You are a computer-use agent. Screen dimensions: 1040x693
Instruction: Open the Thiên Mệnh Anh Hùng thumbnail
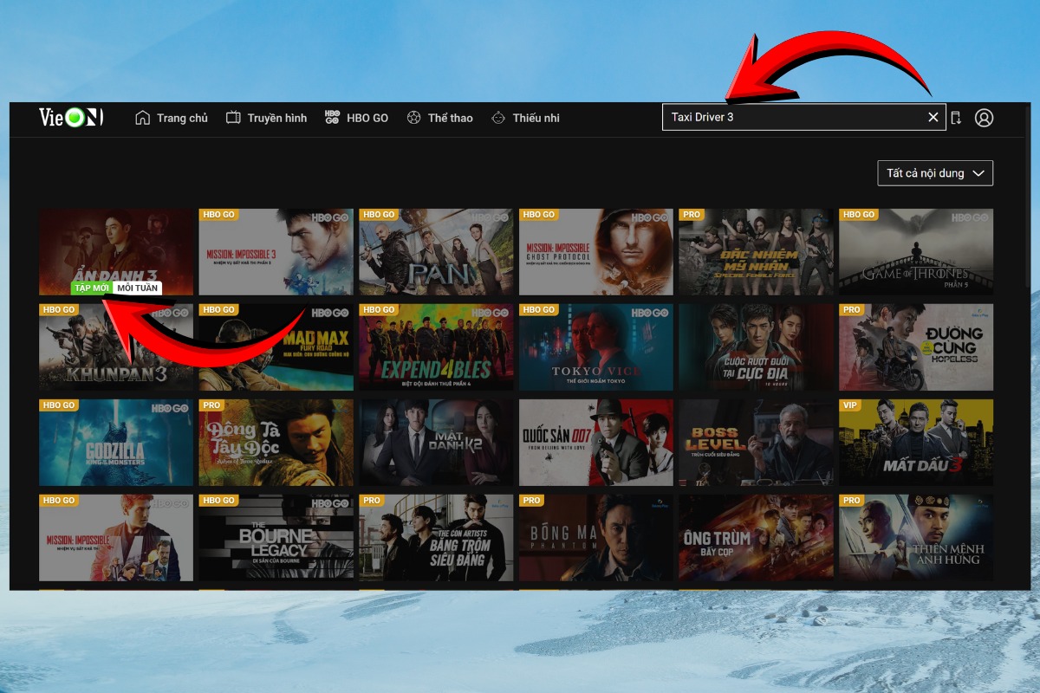pyautogui.click(x=916, y=537)
